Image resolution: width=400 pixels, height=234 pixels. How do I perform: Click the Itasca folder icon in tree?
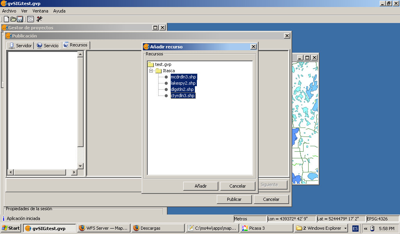158,71
